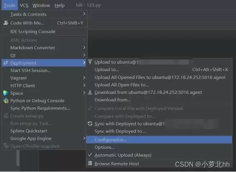Open the Help menu
Viewport: 236px width, 172px height.
60,5
